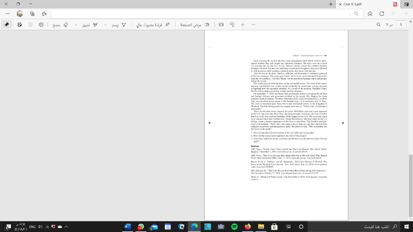Open the Collections panel
Viewport: 413px width, 232px height.
(x=32, y=14)
